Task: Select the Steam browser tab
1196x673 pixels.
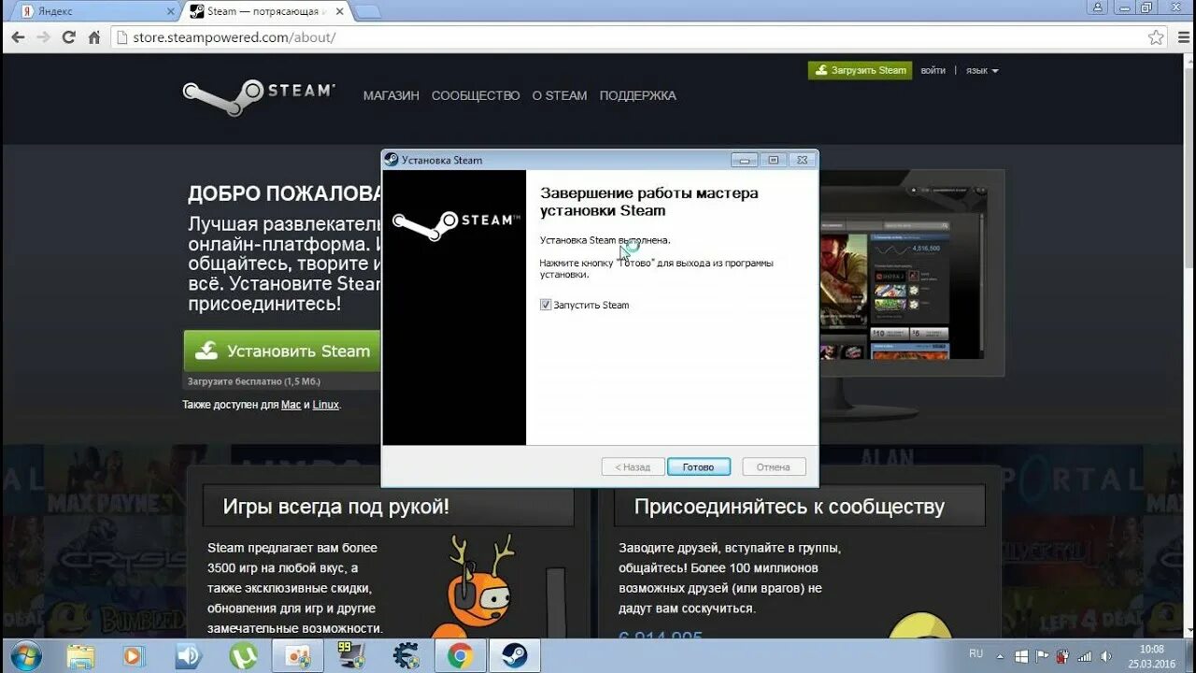Action: point(264,11)
